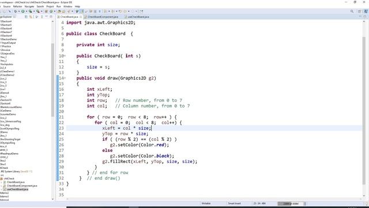Expand the CheckBoardComponent.java tree node

(x=1, y=185)
